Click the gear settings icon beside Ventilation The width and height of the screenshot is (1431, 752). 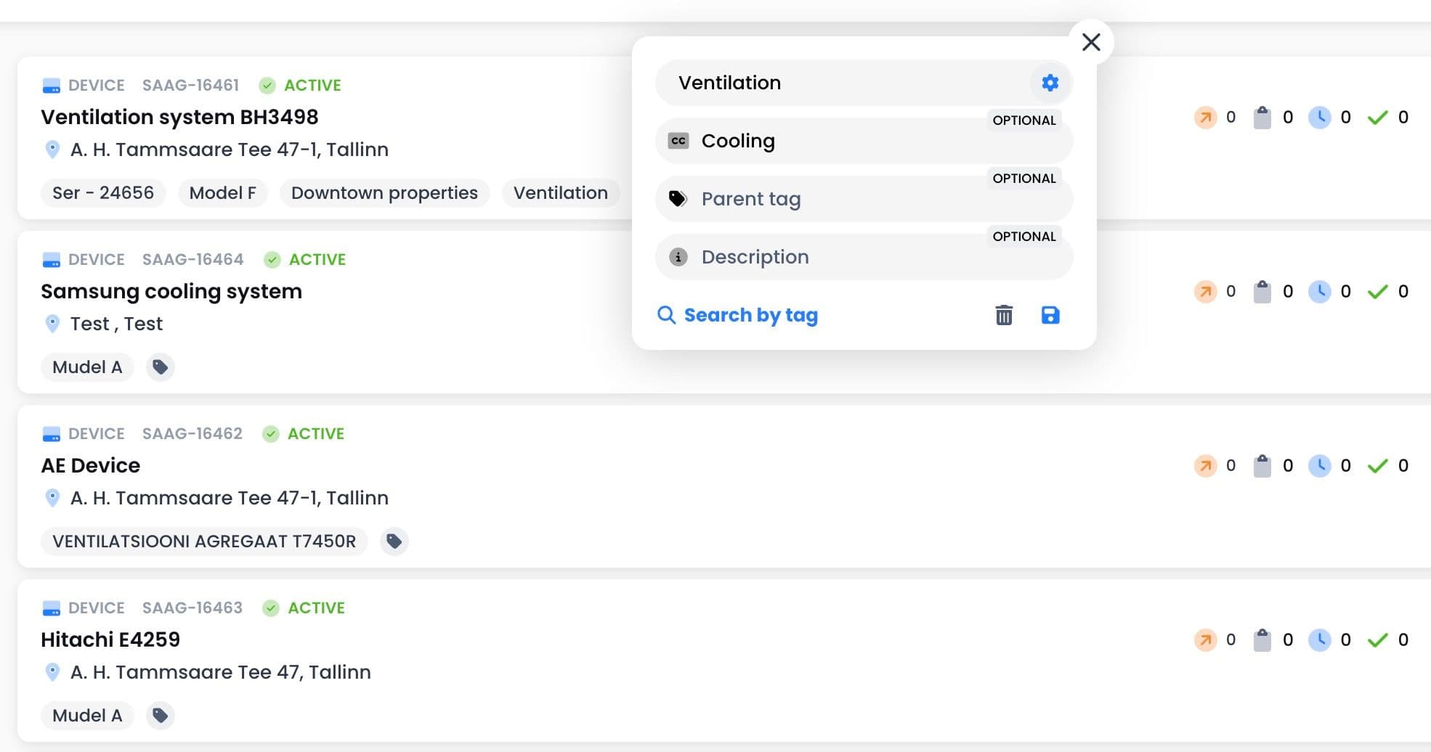[x=1049, y=83]
